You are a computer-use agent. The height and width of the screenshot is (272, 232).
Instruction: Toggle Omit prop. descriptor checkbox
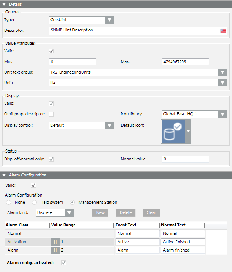click(x=52, y=114)
